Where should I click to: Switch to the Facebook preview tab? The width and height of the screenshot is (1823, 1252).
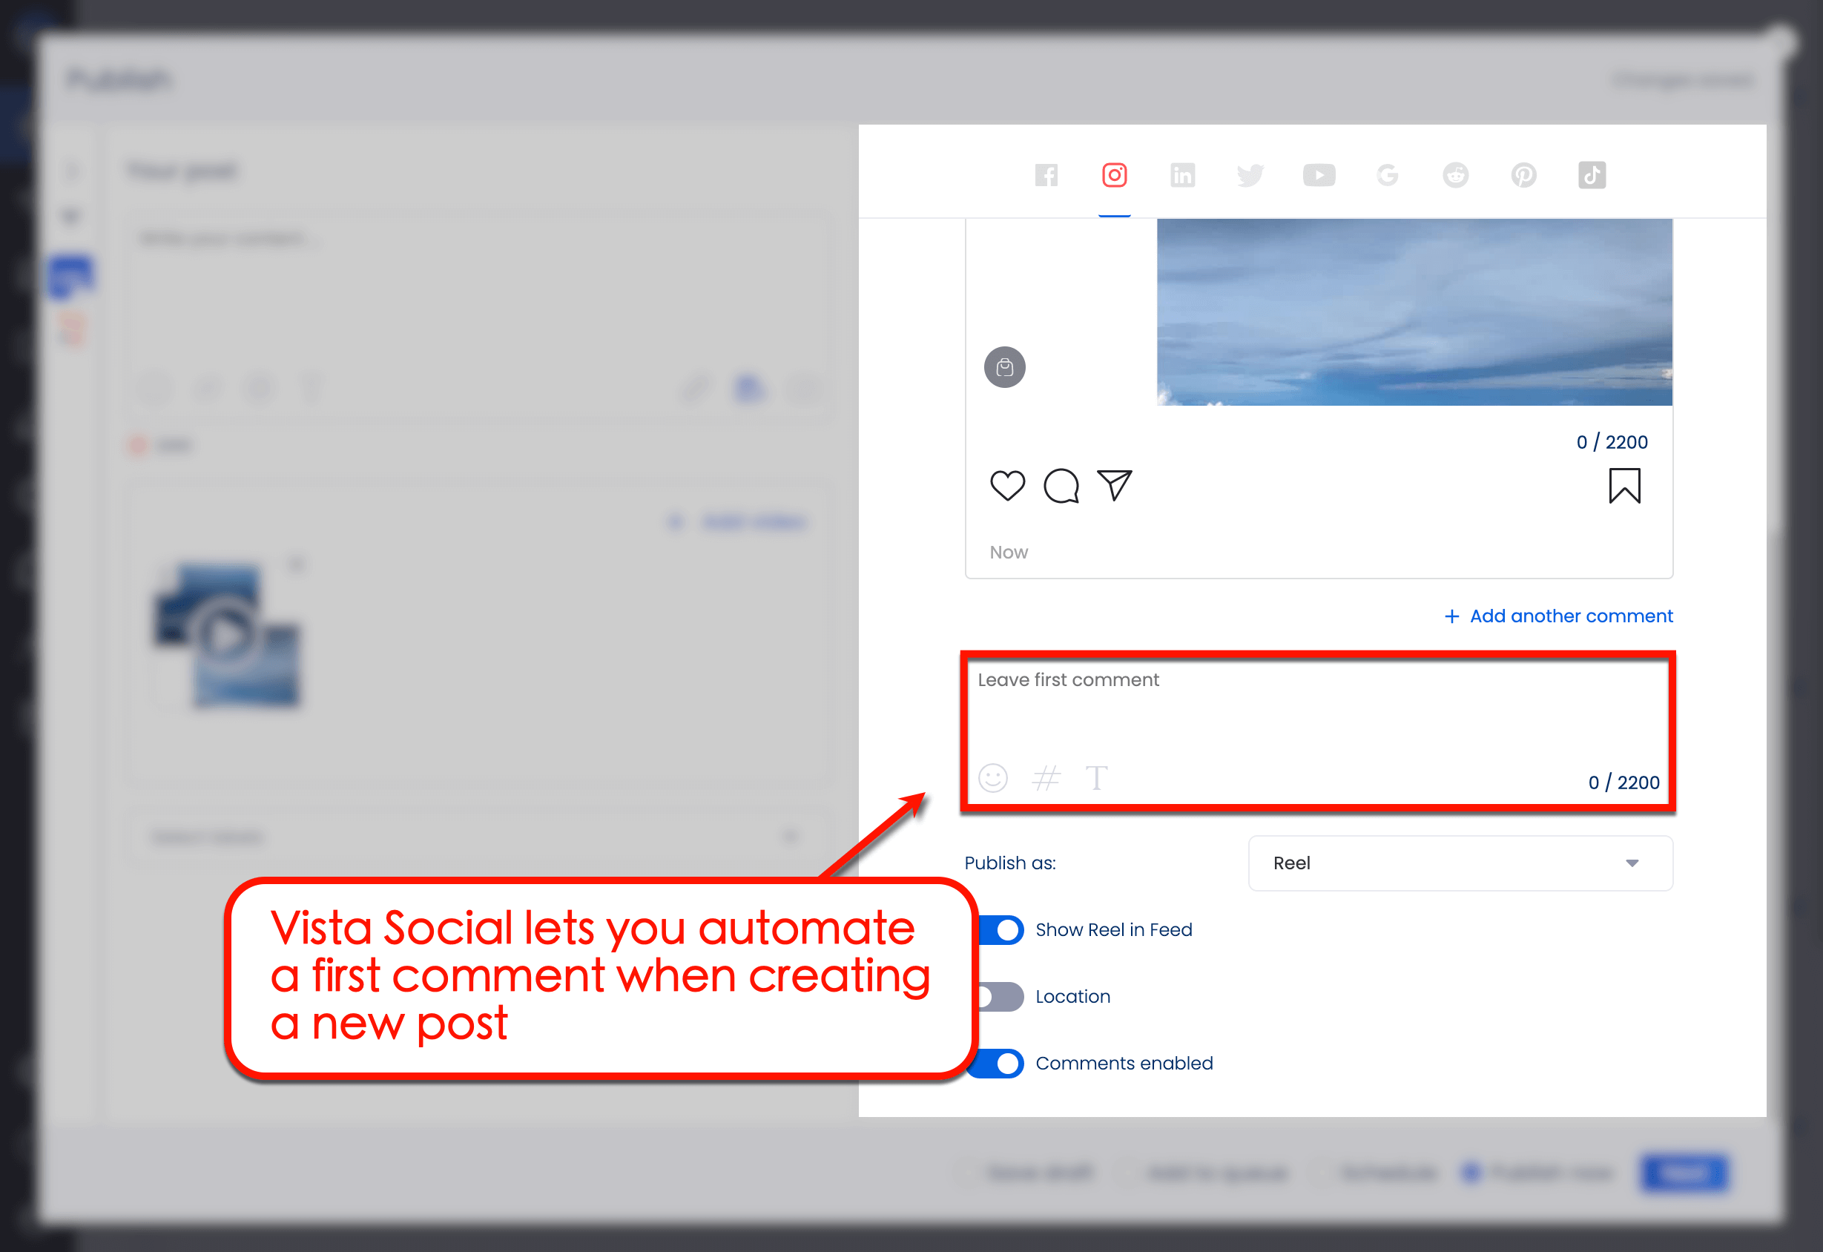tap(1046, 175)
